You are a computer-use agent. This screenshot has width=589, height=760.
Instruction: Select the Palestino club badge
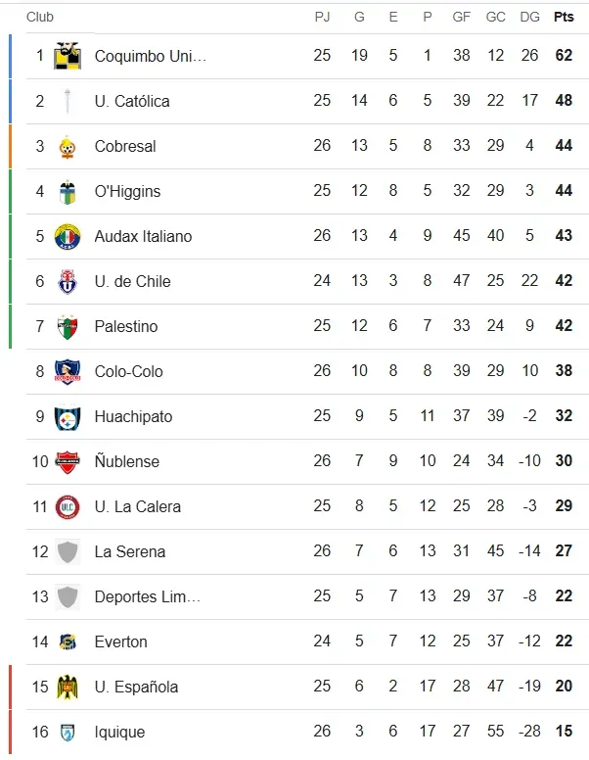pos(68,326)
